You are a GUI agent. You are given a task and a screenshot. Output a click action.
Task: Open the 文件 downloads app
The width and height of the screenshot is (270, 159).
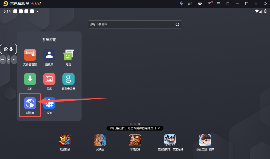[x=30, y=79]
